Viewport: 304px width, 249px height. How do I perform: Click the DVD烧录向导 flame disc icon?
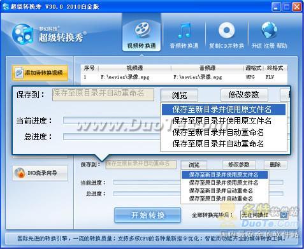click(20, 173)
